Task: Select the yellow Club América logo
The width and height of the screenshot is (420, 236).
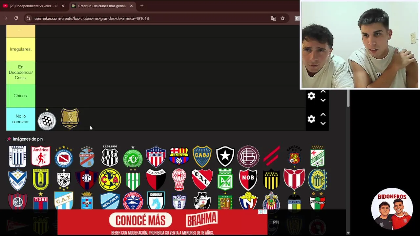Action: point(110,179)
